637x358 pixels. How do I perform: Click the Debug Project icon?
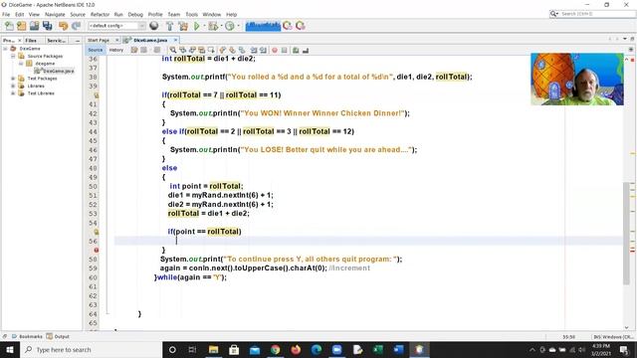tap(212, 26)
